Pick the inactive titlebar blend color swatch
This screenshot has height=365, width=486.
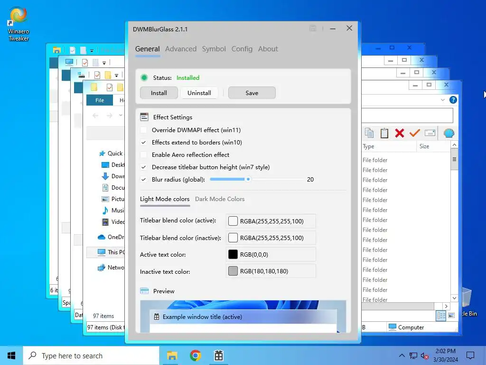point(233,238)
